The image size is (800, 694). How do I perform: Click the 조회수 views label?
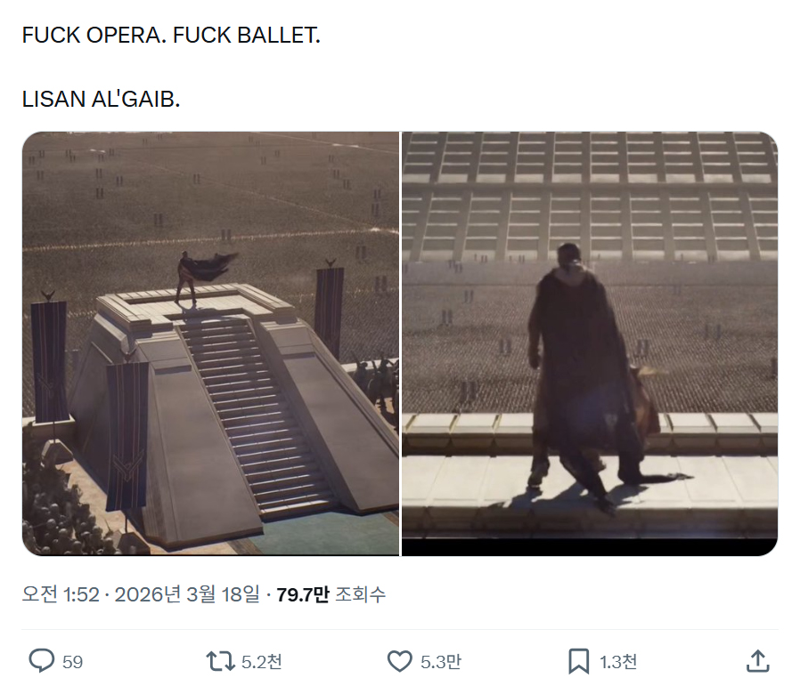pos(360,594)
